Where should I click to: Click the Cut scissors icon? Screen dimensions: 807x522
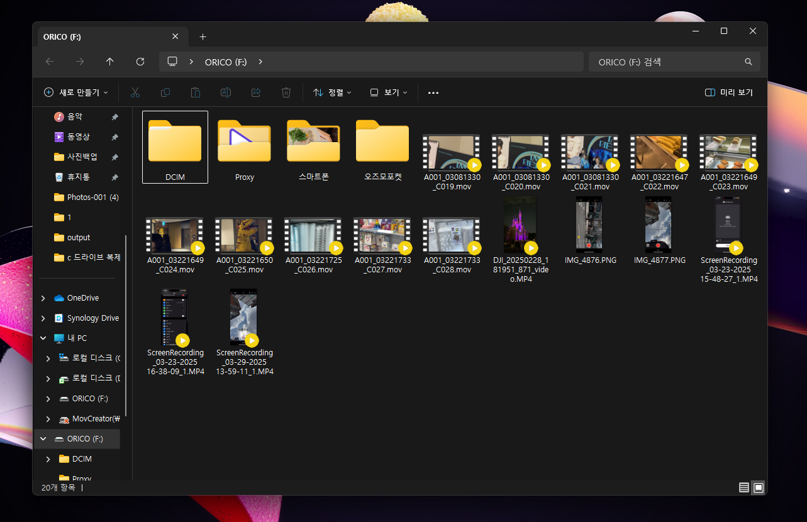[x=135, y=92]
